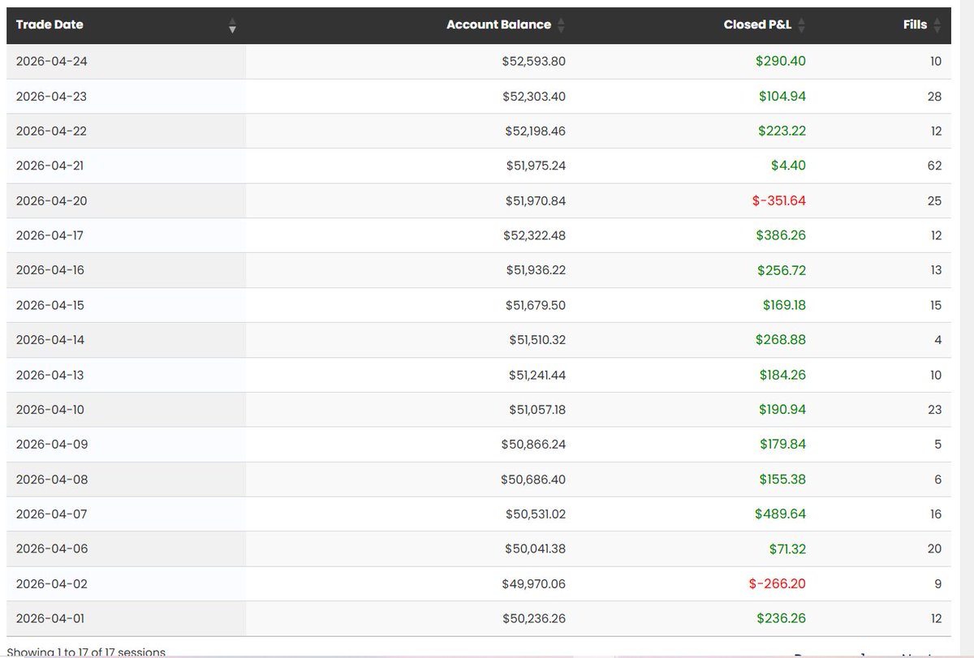This screenshot has width=974, height=658.
Task: Click the $50,531.02 account balance
Action: (535, 515)
